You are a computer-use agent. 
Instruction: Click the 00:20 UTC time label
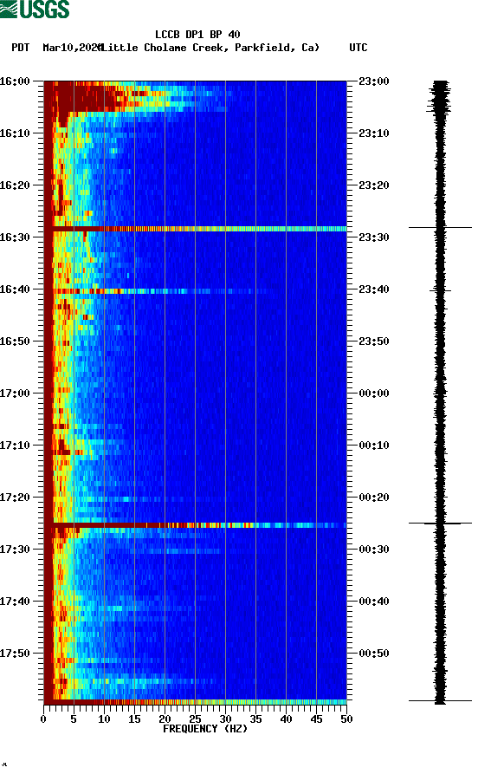(374, 498)
